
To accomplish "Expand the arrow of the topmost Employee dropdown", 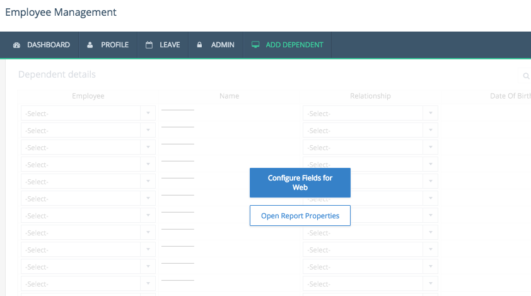I will [x=148, y=113].
